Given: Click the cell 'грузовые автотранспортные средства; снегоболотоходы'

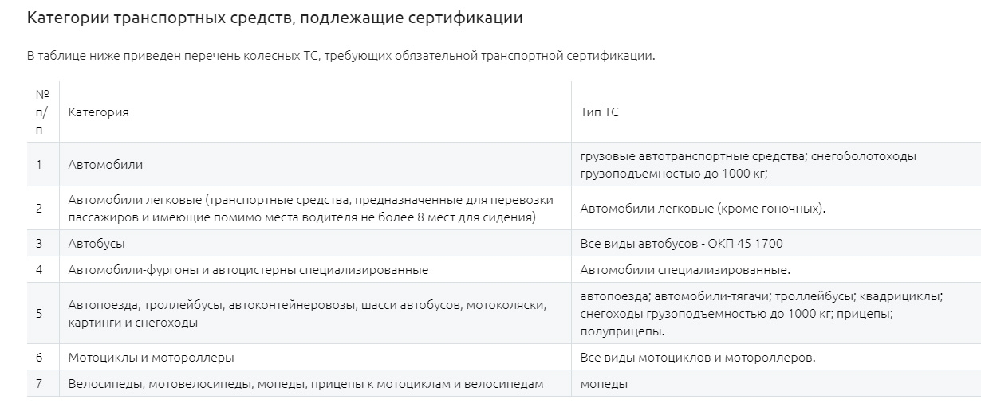Looking at the screenshot, I should point(776,165).
